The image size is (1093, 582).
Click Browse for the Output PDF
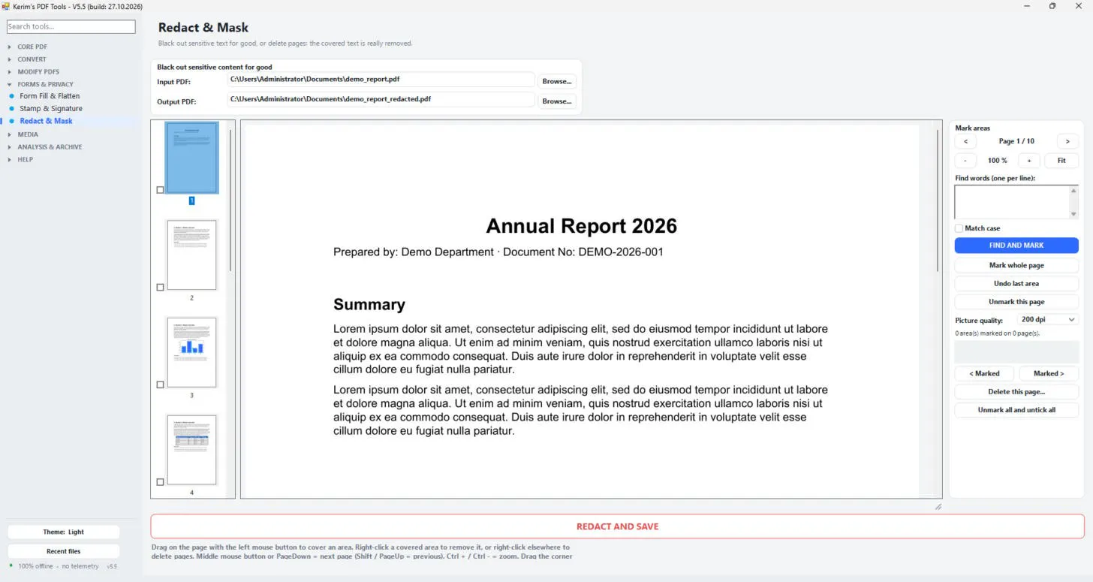click(x=556, y=101)
